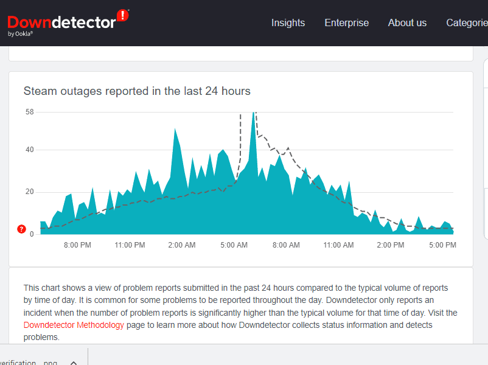Image resolution: width=488 pixels, height=365 pixels.
Task: Follow the Downdetector Methodology link
Action: click(74, 325)
